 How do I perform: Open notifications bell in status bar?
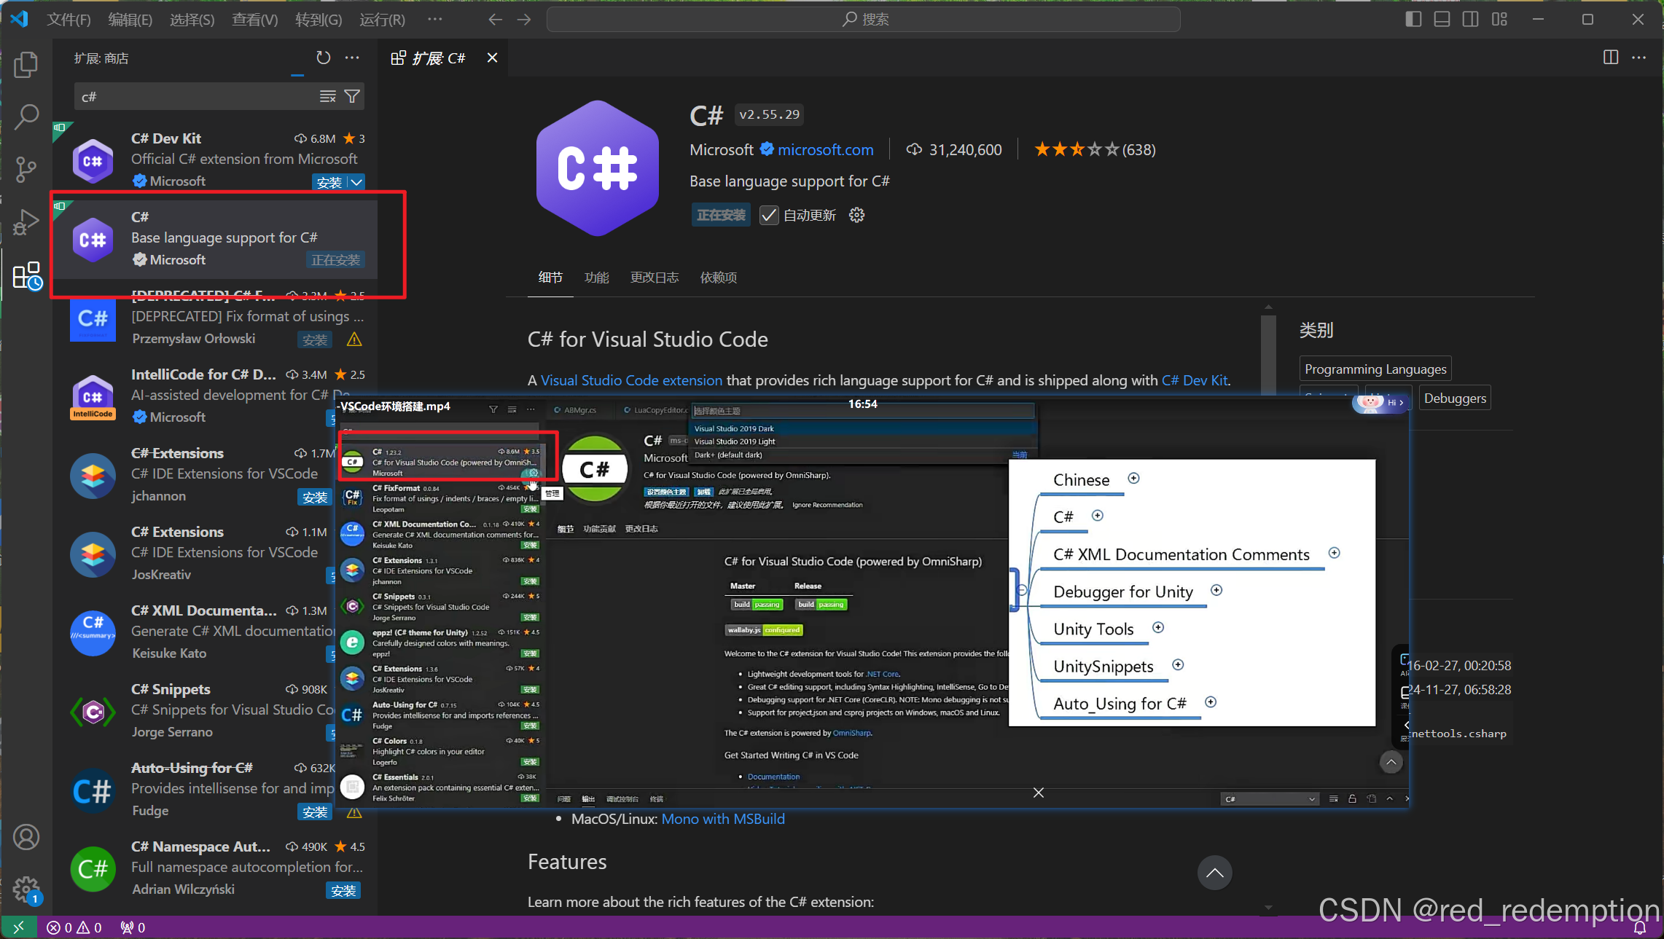(1640, 927)
